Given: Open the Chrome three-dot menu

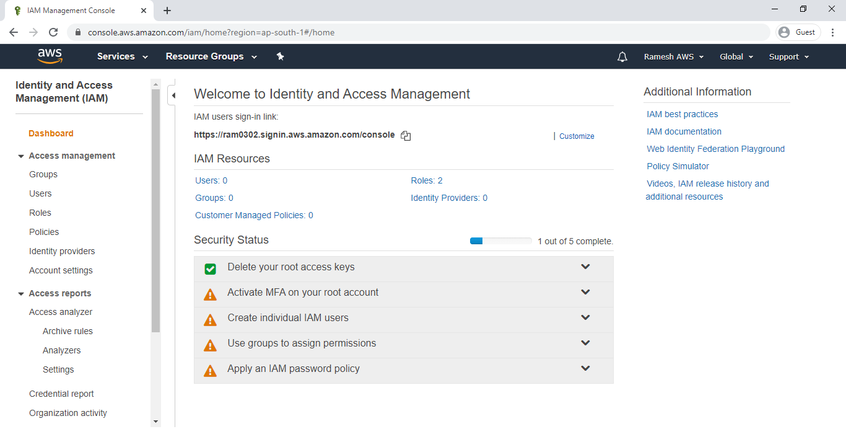Looking at the screenshot, I should [x=833, y=32].
